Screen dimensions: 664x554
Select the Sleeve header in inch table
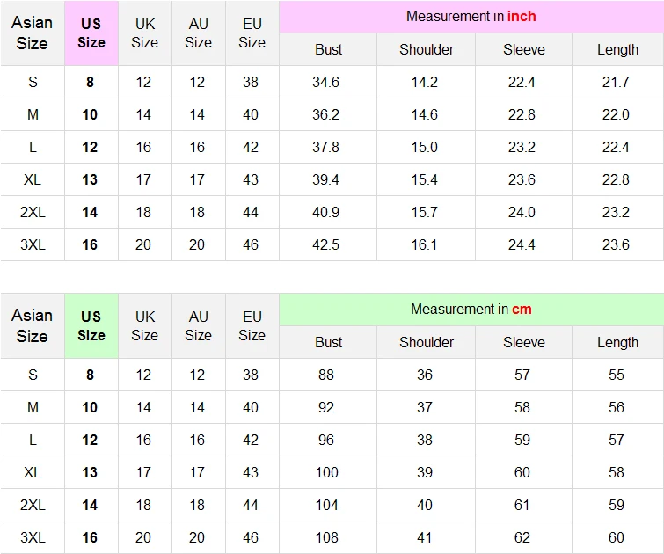(x=524, y=49)
